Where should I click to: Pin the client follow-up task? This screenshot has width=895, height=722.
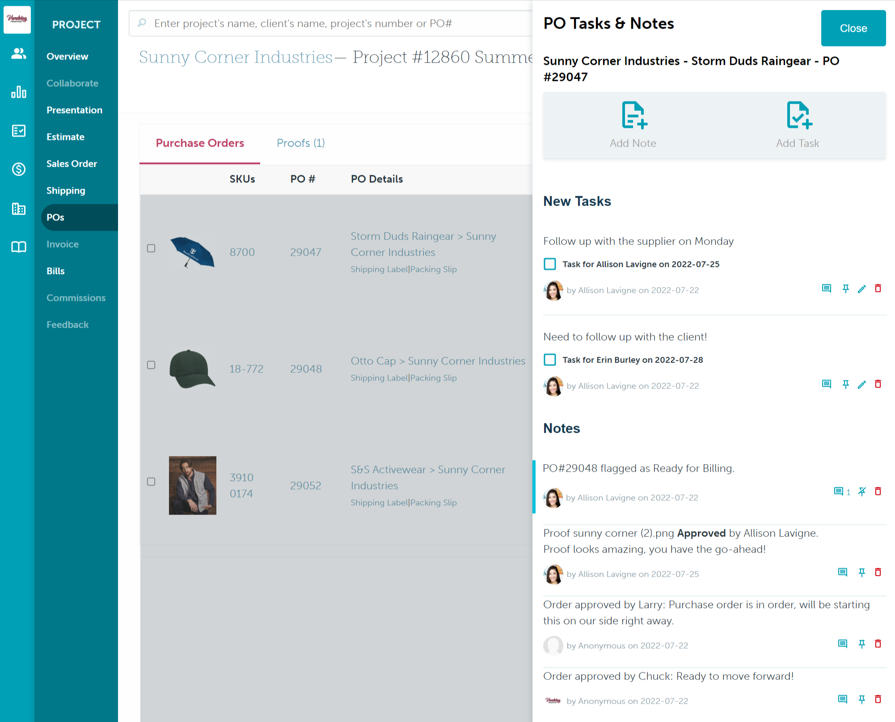(845, 384)
